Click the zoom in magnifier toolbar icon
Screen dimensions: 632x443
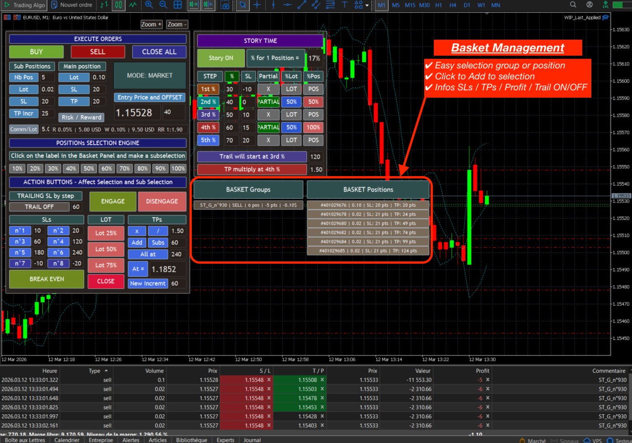[x=149, y=5]
